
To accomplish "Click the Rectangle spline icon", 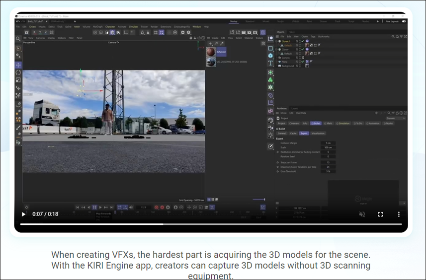I will click(270, 48).
